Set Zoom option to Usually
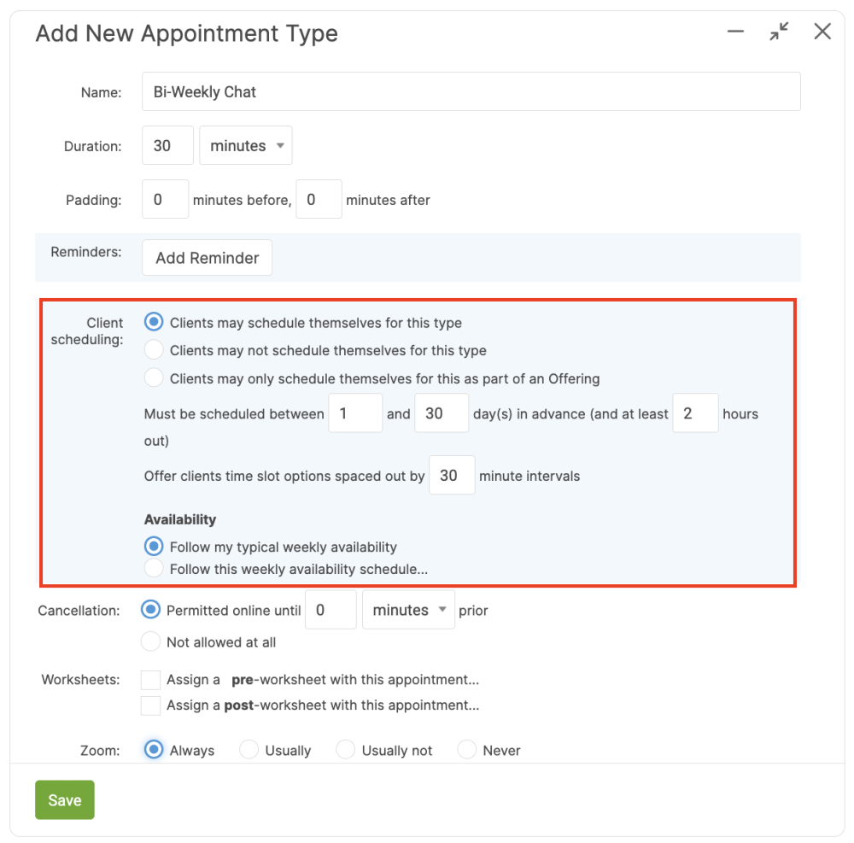 tap(249, 750)
